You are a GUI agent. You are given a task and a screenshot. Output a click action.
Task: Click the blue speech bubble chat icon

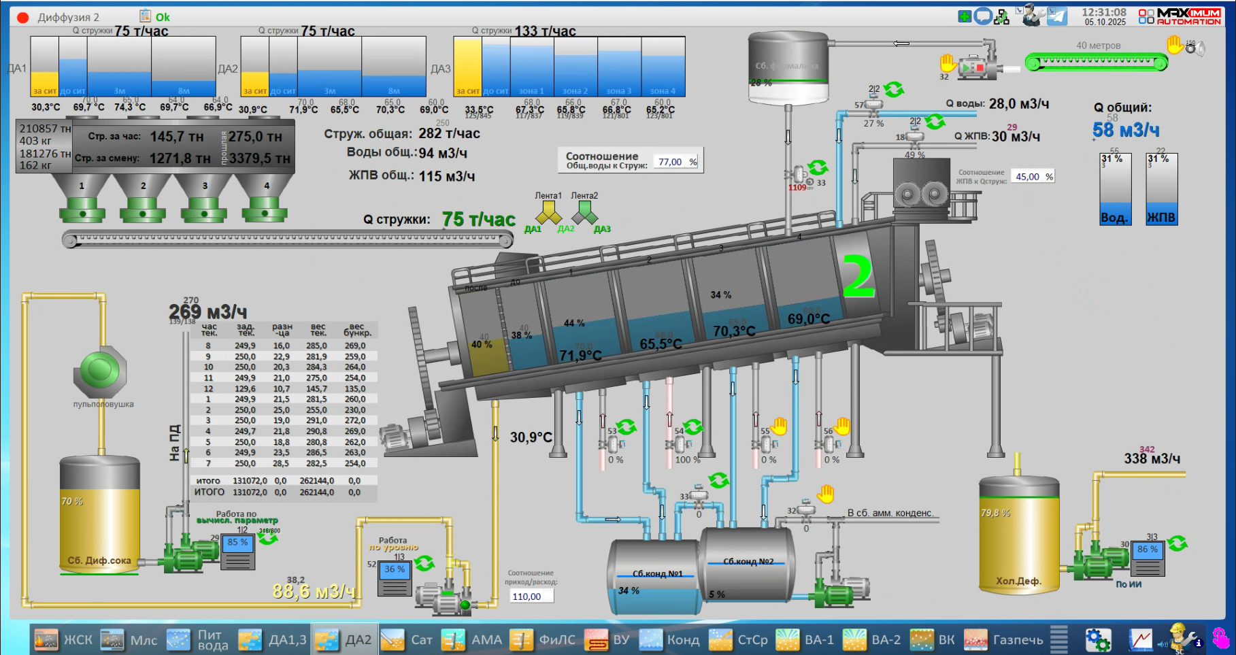(983, 16)
